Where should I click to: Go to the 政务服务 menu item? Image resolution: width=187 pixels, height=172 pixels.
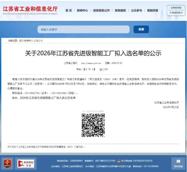[x=120, y=11]
